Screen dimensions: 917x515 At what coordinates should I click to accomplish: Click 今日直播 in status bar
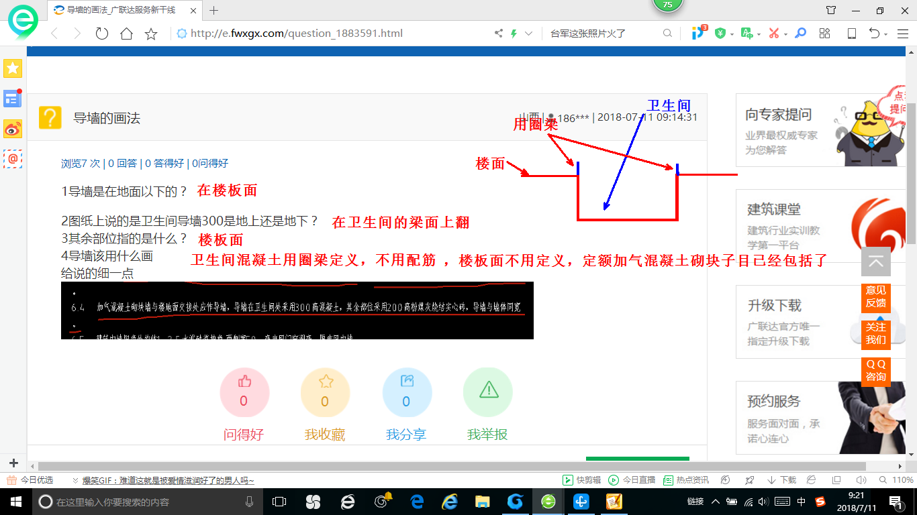pyautogui.click(x=632, y=480)
